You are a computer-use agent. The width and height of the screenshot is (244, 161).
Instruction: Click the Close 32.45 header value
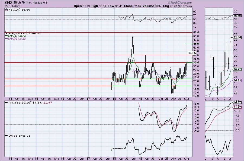pos(132,6)
